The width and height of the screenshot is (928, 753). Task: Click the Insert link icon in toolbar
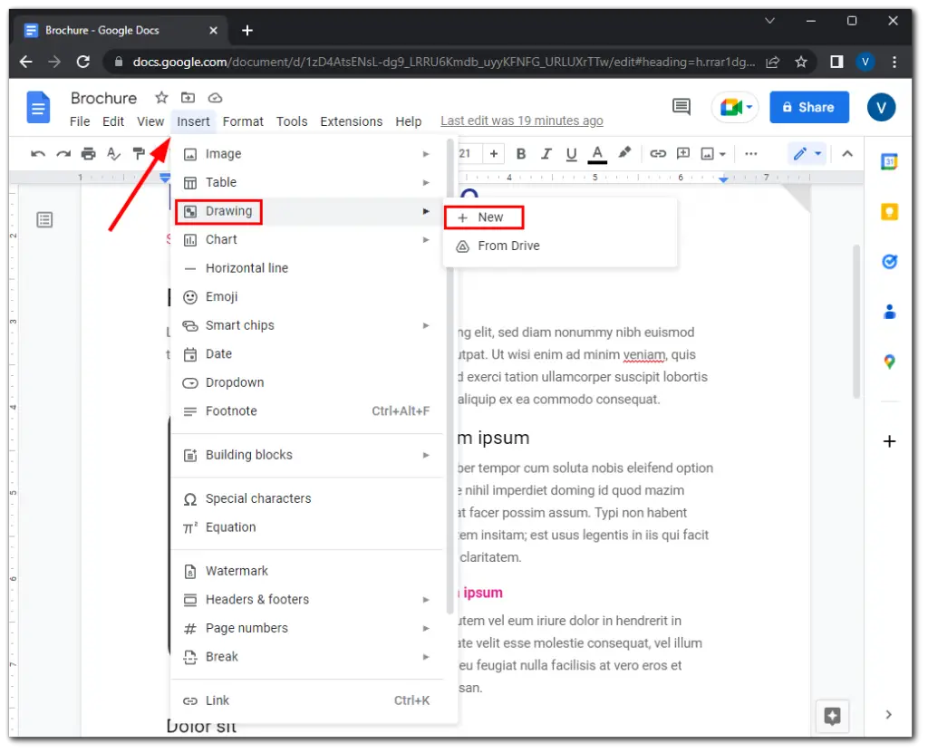[659, 153]
